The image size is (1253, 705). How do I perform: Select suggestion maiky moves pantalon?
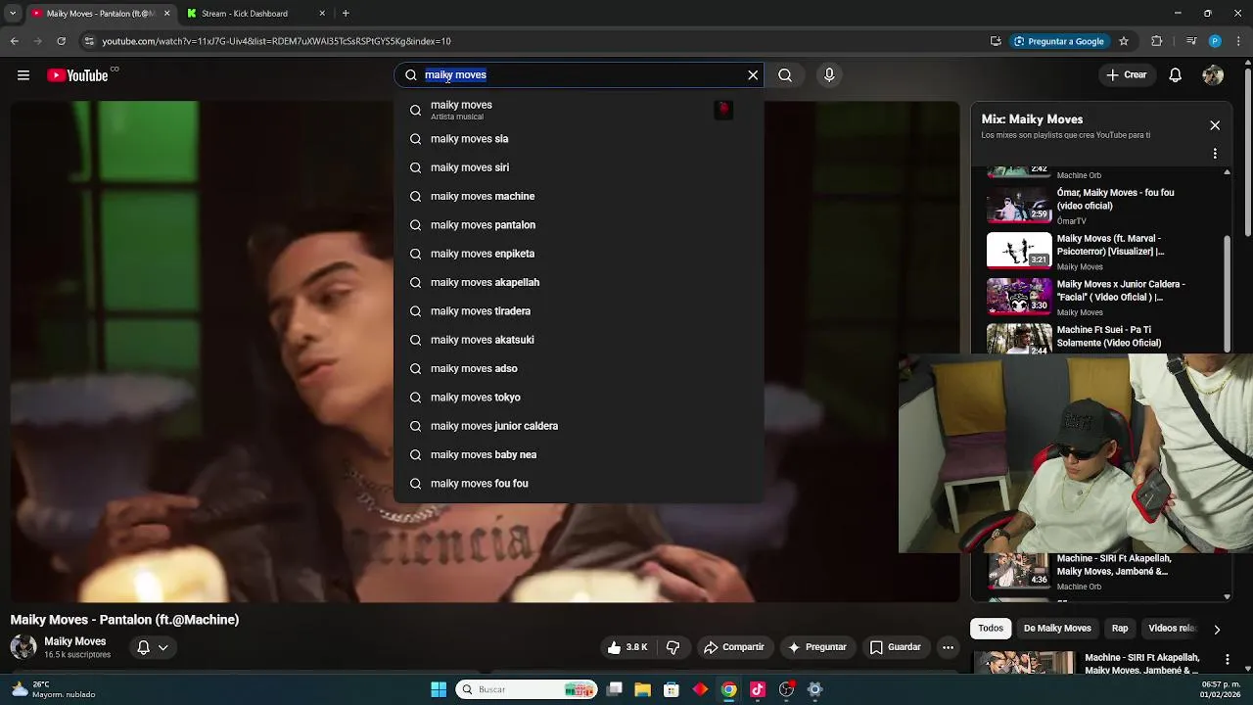point(579,225)
